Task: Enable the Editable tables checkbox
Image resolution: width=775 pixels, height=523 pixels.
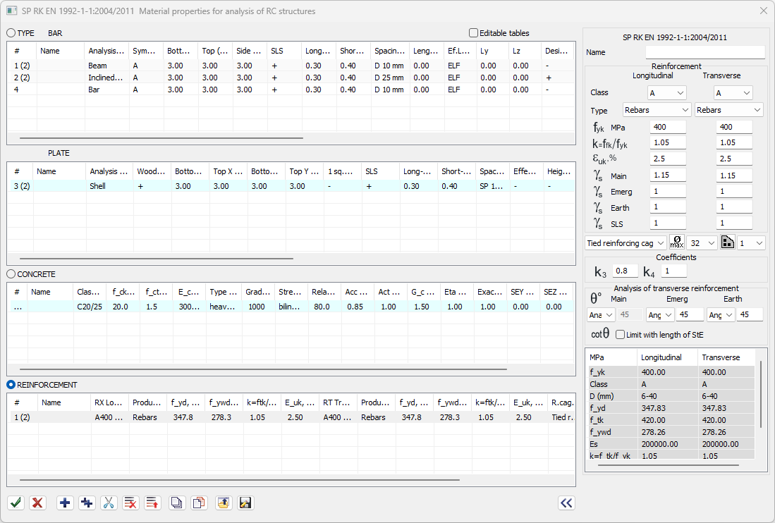Action: coord(474,33)
